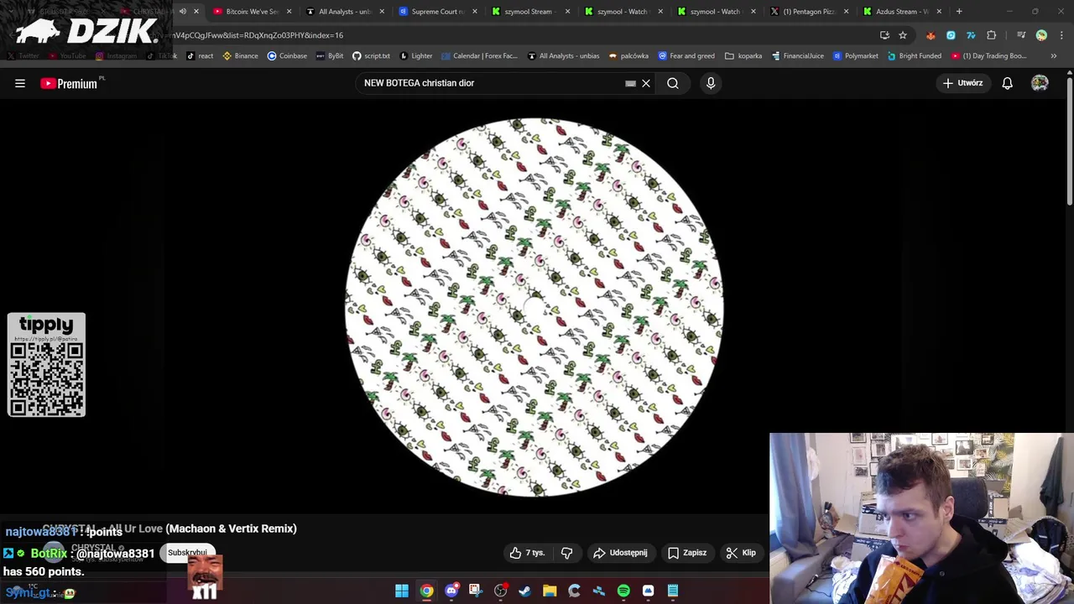Run search with the magnifier button
This screenshot has width=1074, height=604.
[673, 83]
